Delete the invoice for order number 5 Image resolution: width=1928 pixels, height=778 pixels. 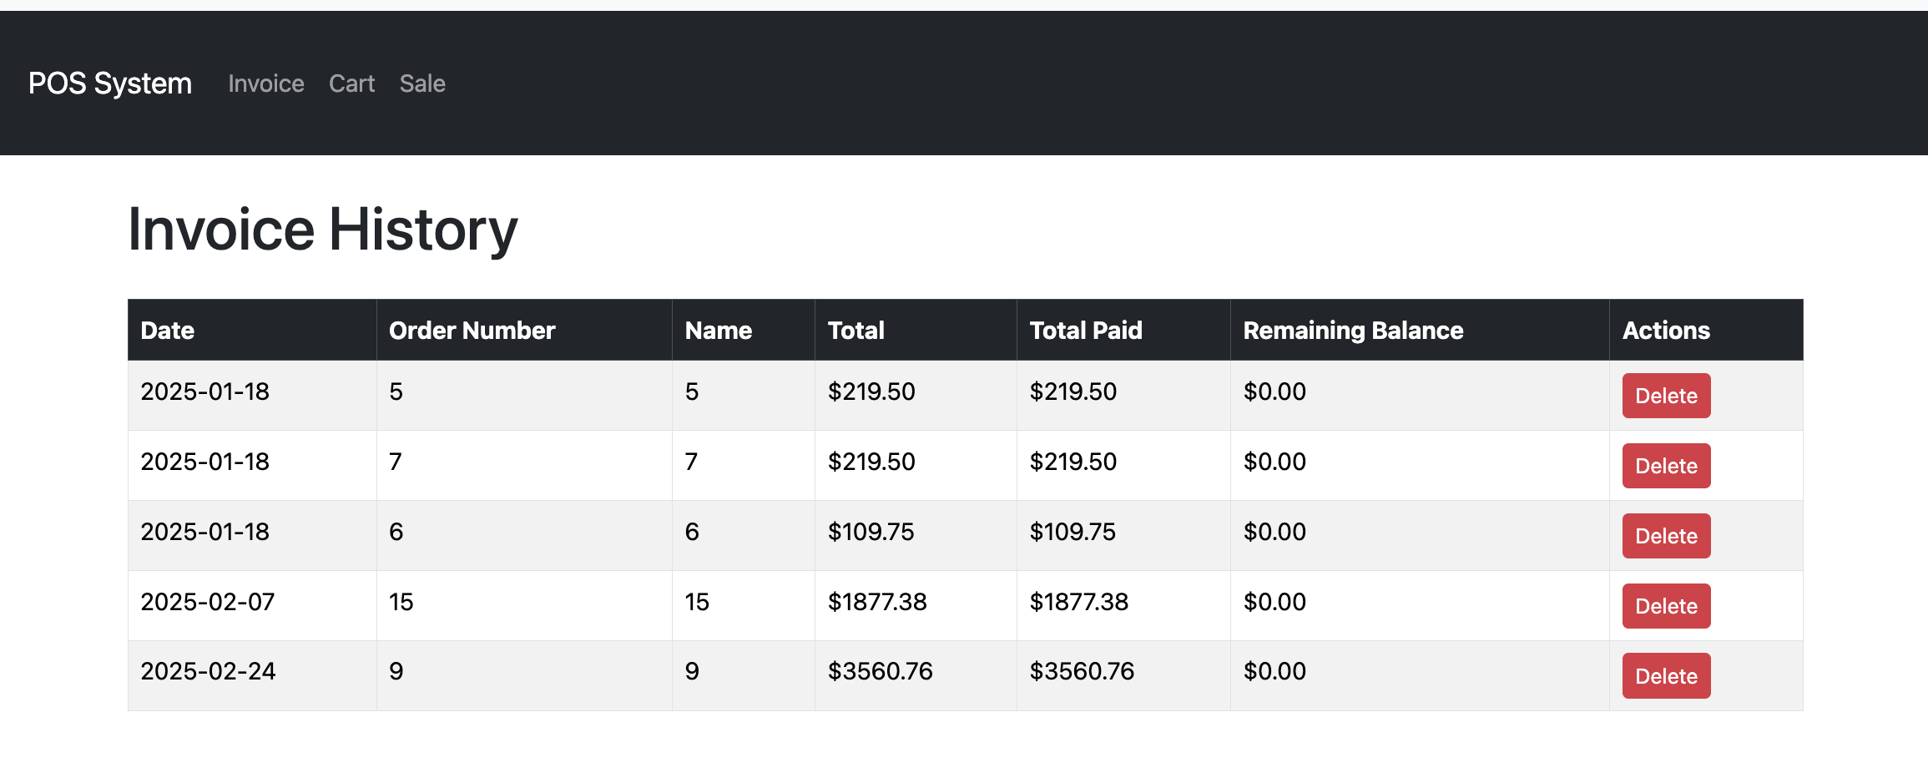coord(1666,396)
